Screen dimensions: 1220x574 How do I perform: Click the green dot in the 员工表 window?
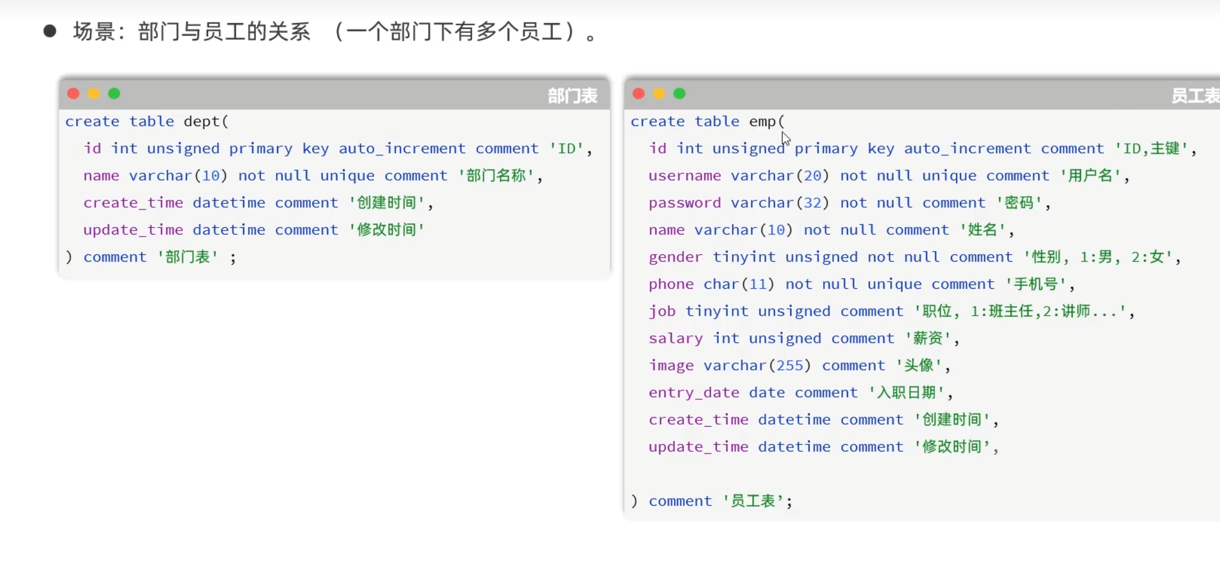coord(680,94)
